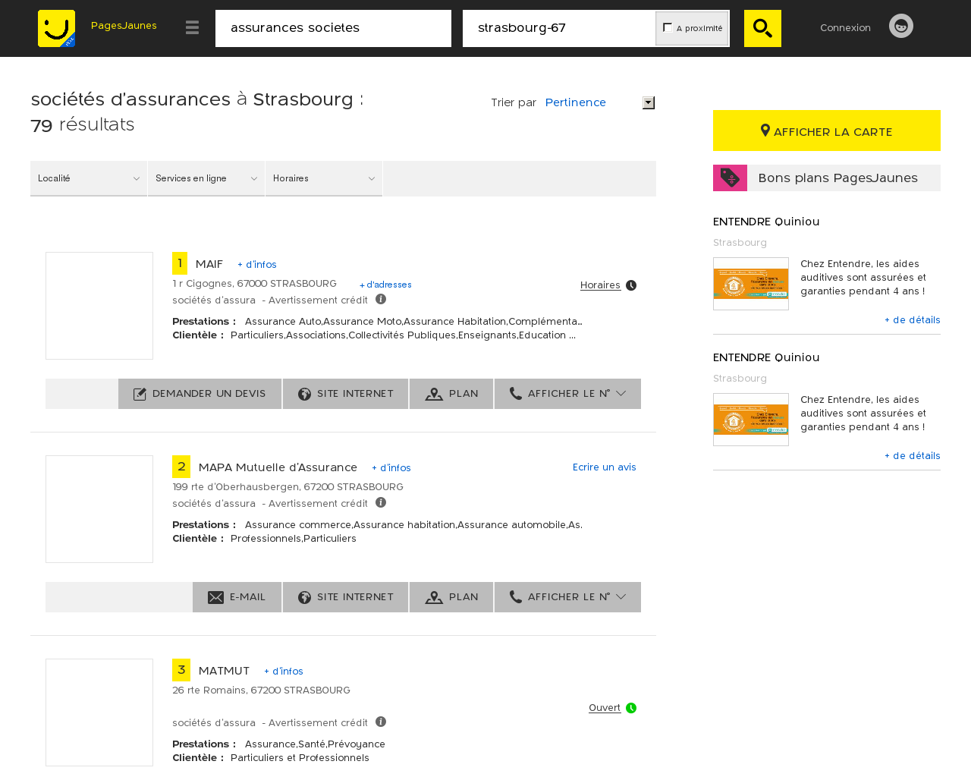Click the credit warning info icon for MAPA

(381, 502)
